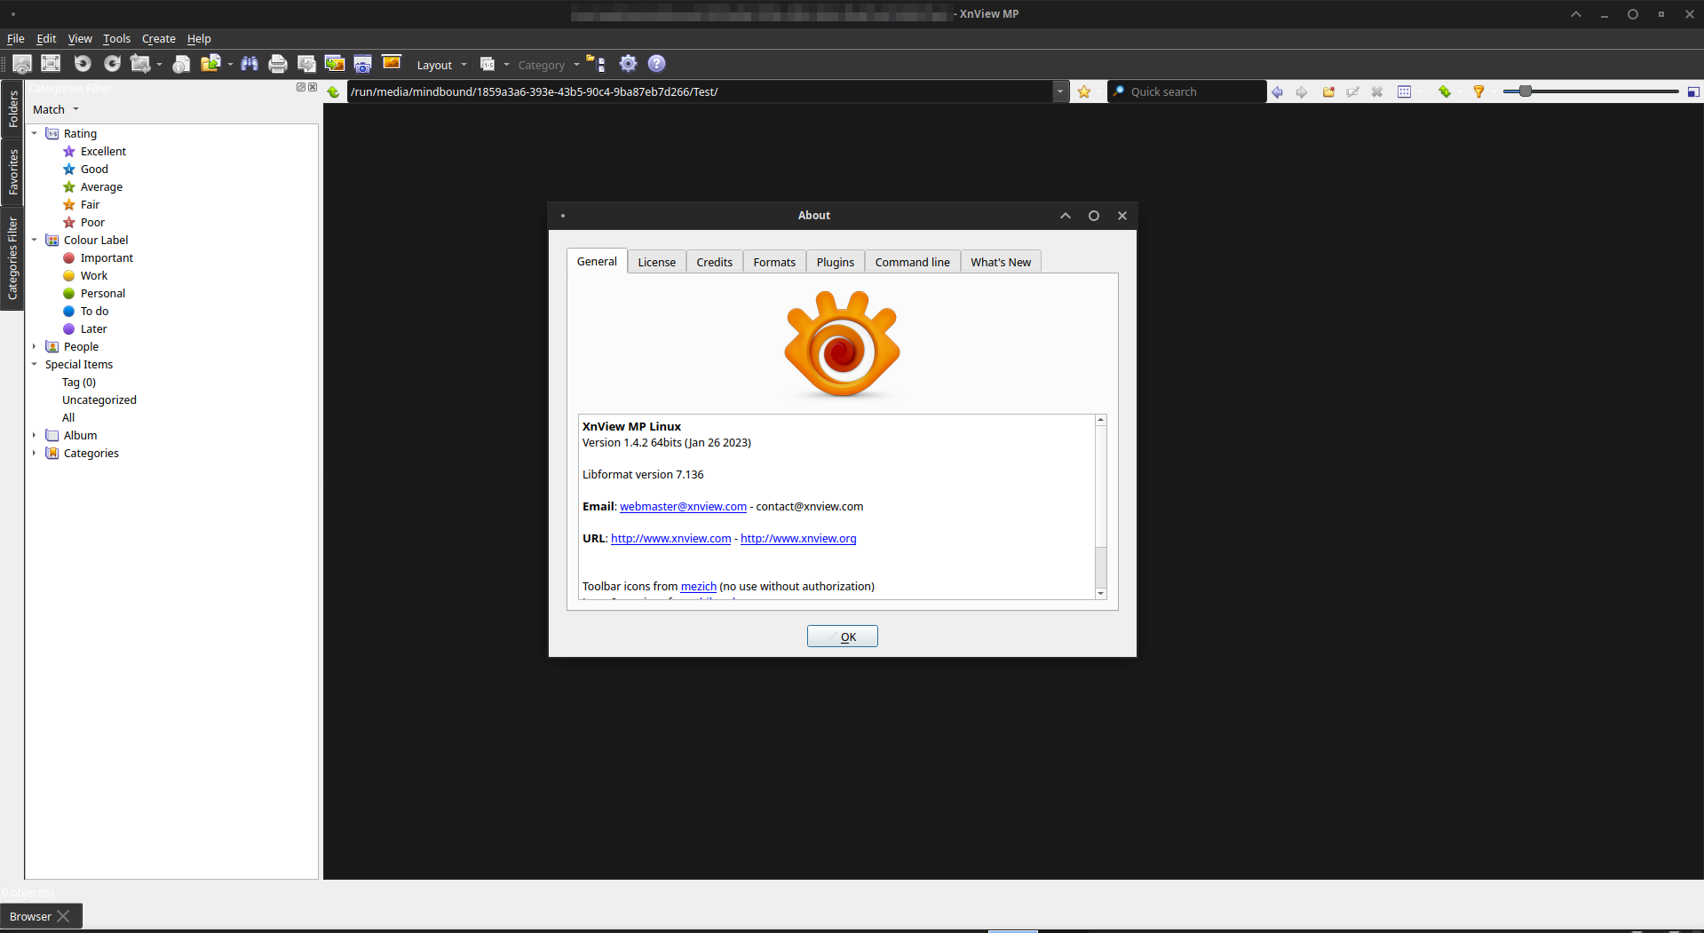The image size is (1704, 933).
Task: Click the Import/Open folder icon
Action: pos(210,64)
